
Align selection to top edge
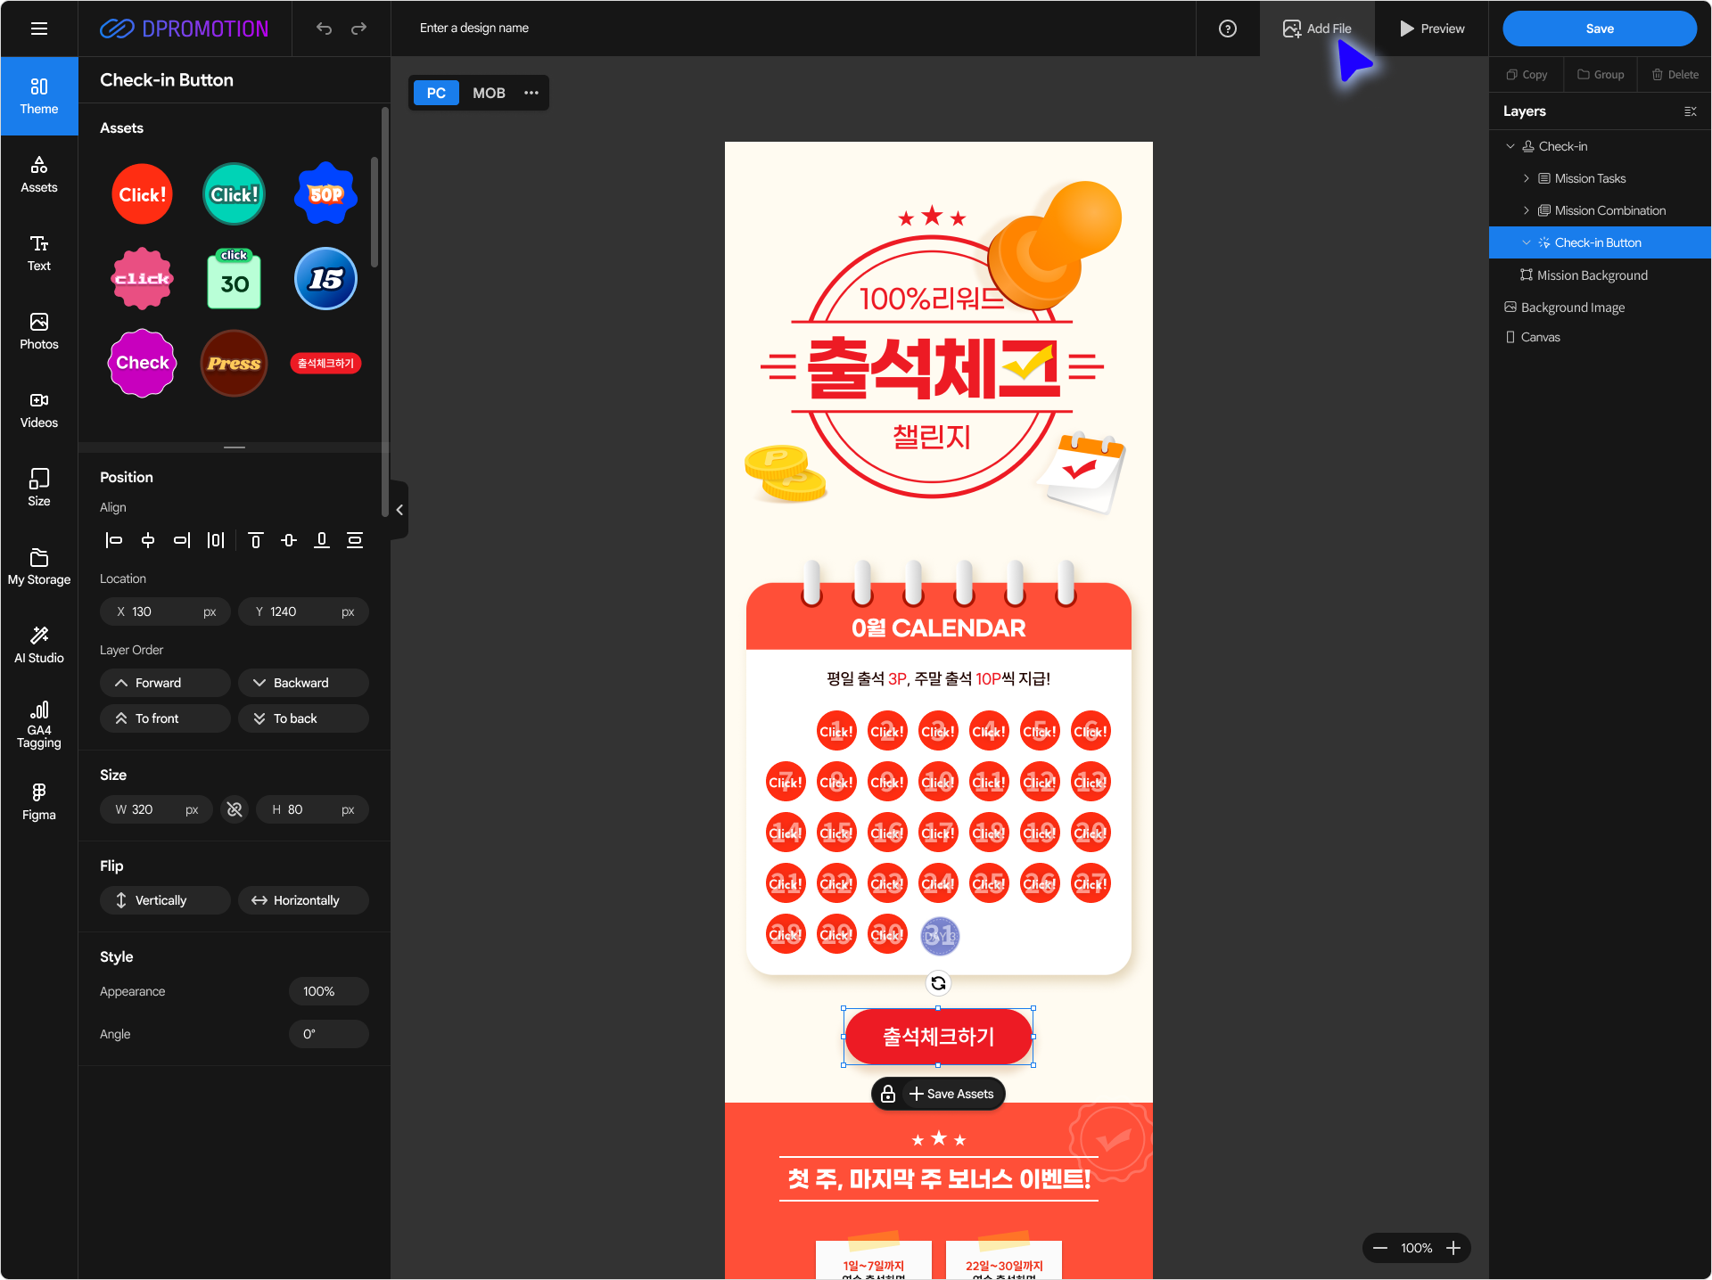tap(255, 540)
